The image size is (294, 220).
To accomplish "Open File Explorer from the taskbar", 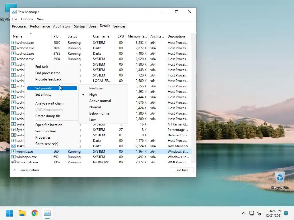I will (22, 213).
